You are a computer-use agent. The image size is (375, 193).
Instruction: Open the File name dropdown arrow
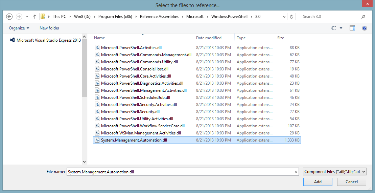pos(296,172)
